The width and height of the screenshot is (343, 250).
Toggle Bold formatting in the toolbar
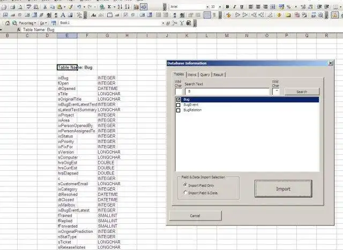(227, 7)
